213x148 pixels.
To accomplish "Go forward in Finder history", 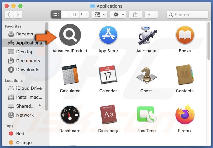I will [18, 15].
